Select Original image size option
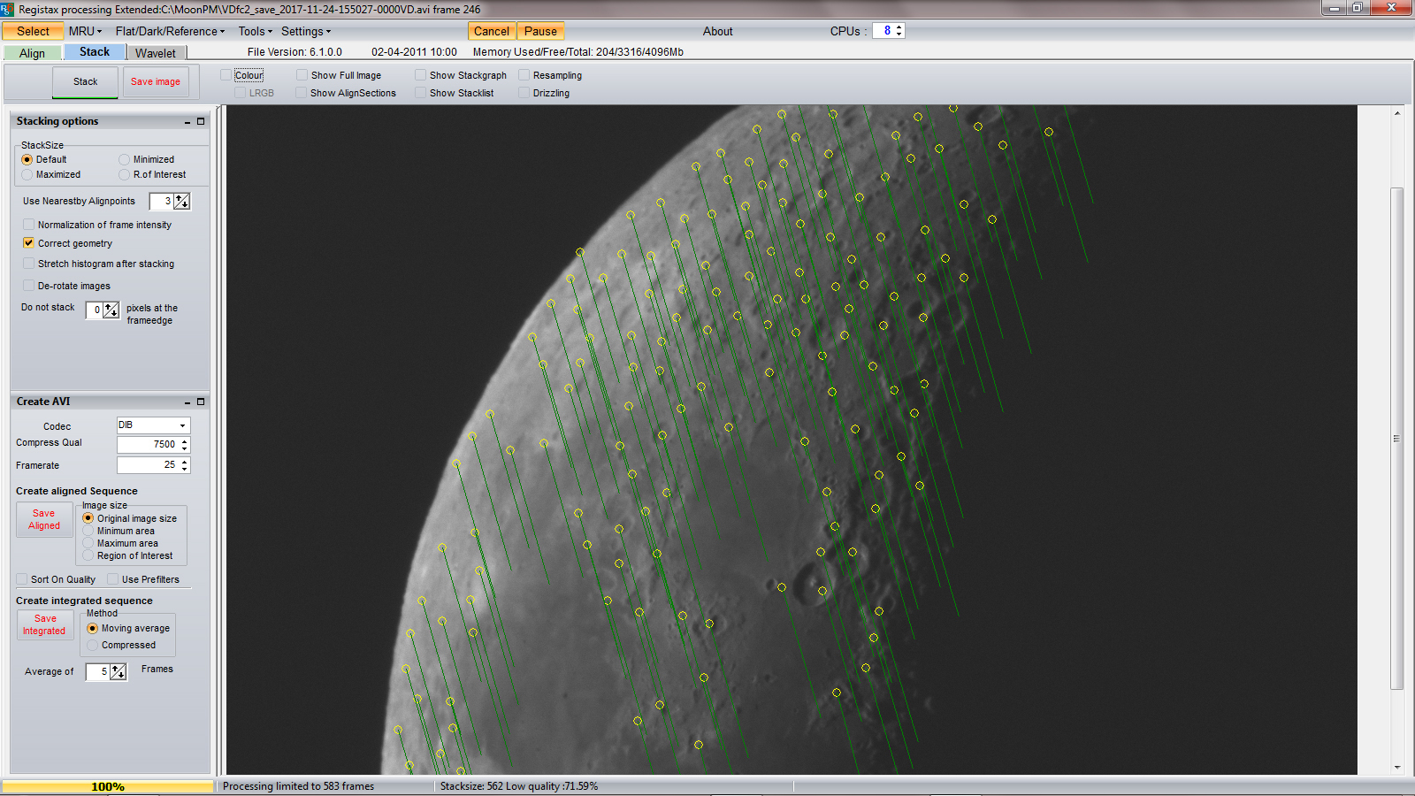1415x796 pixels. [x=88, y=518]
